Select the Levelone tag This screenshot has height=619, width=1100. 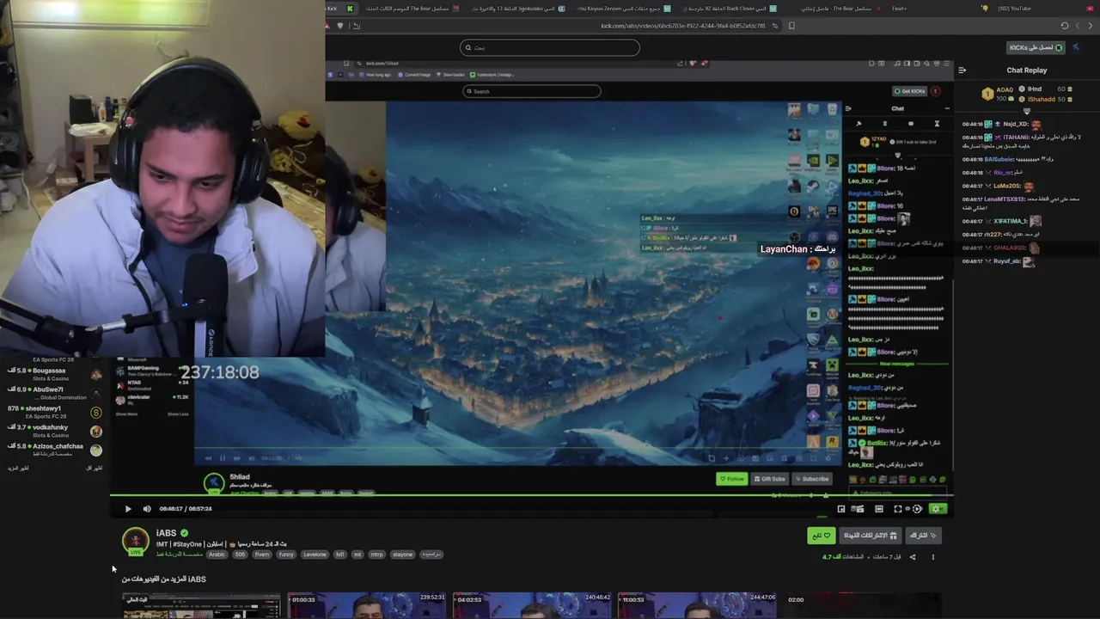click(315, 555)
